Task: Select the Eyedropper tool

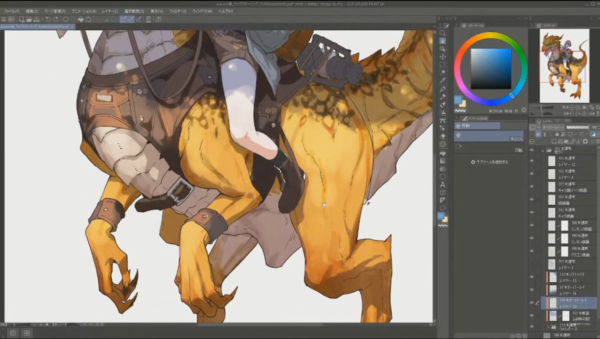Action: point(443,80)
